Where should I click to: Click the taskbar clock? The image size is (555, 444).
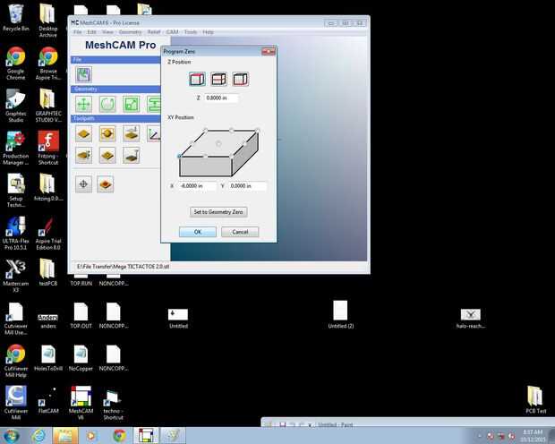coord(533,436)
